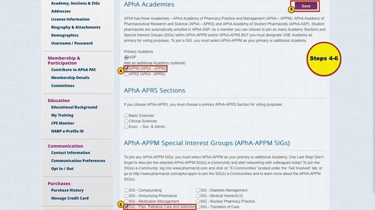The width and height of the screenshot is (375, 210).
Task: Check the SIG - Medication Management checkbox
Action: click(126, 201)
